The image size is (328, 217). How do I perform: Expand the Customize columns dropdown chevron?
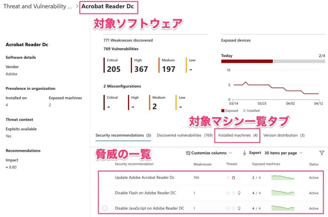click(230, 153)
